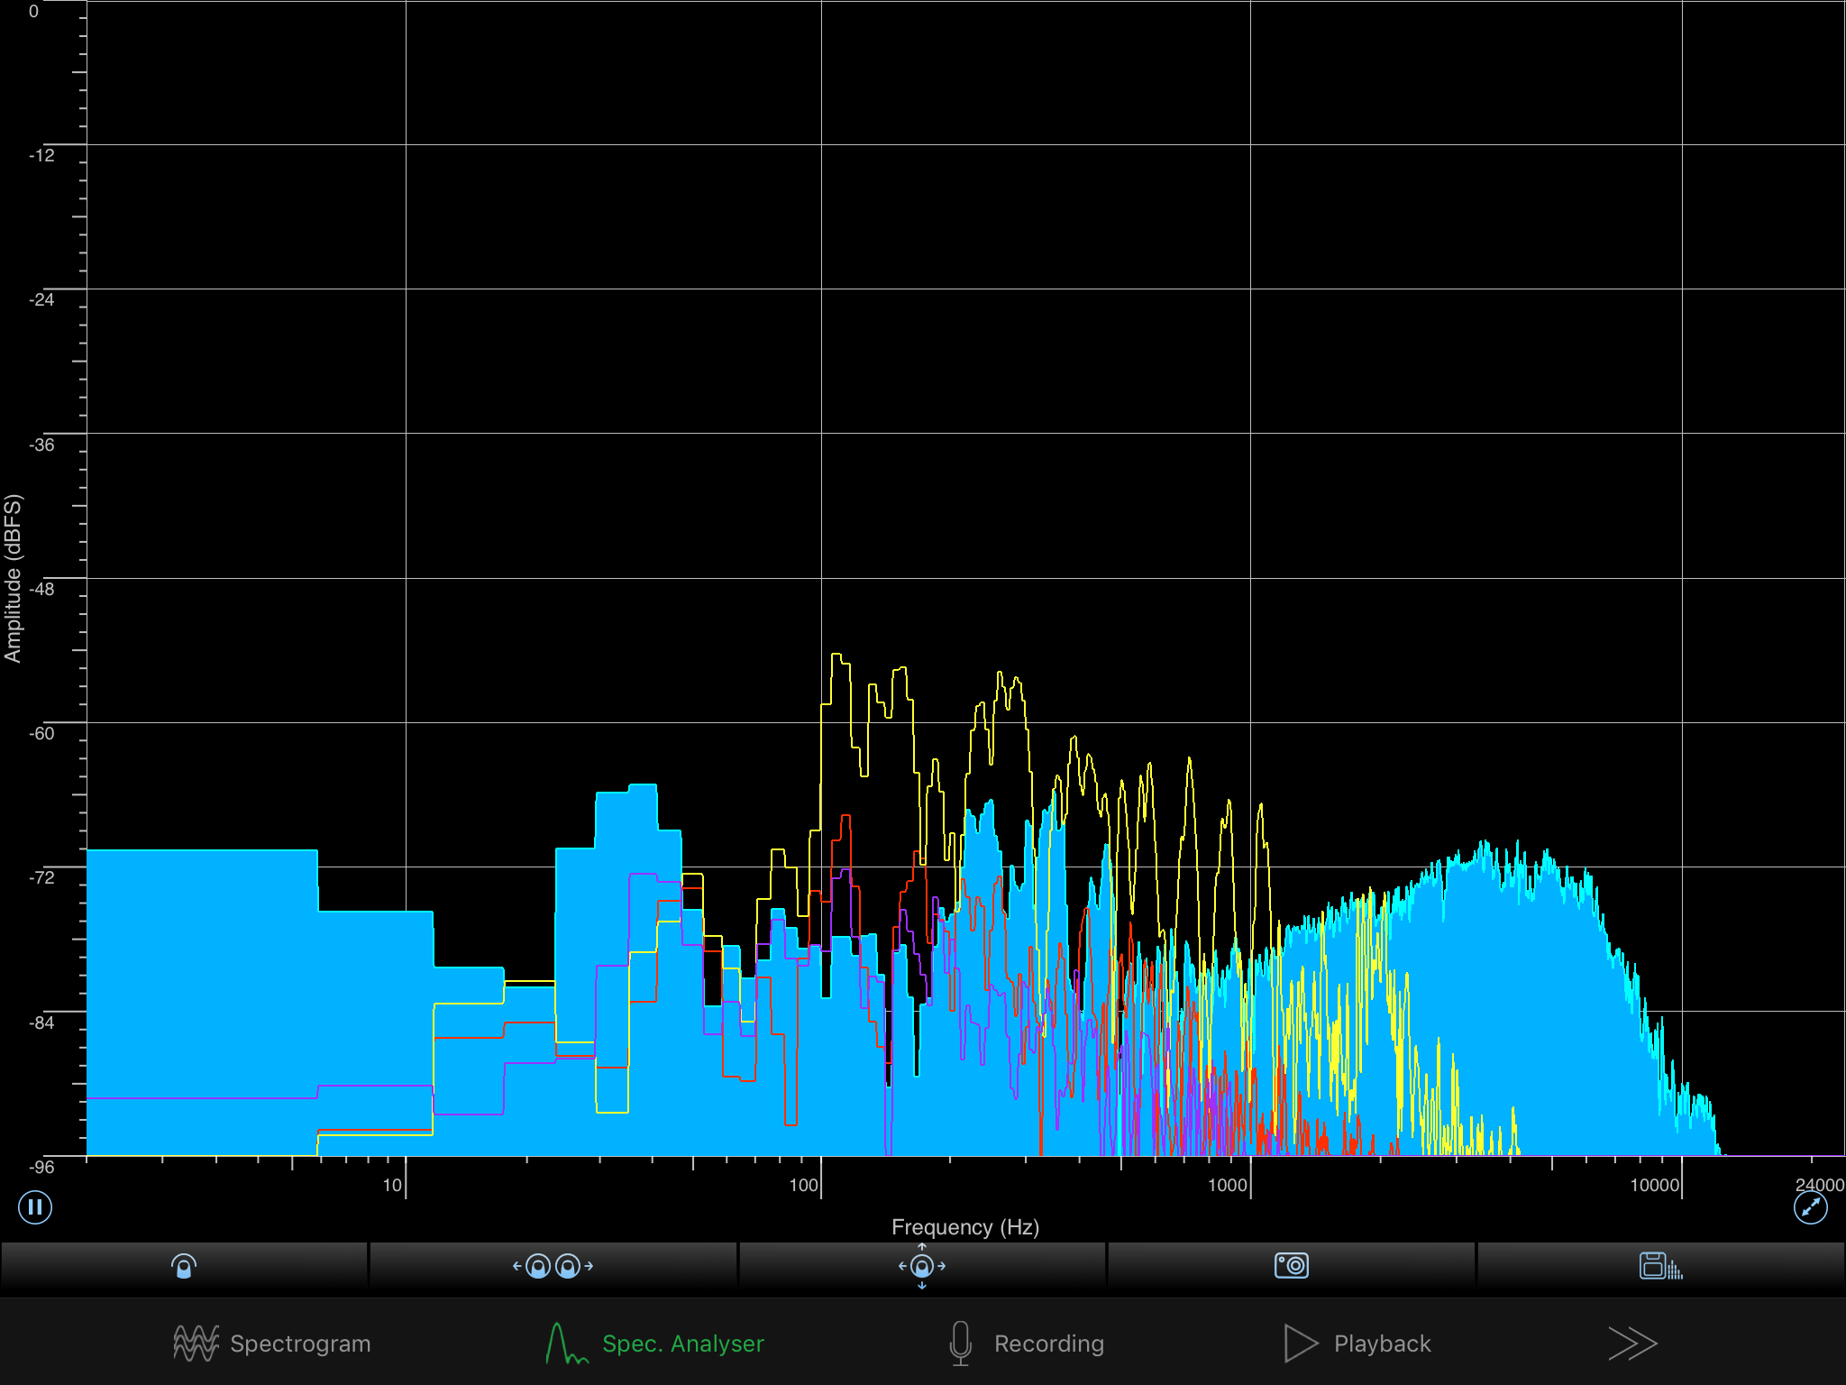Switch to the Spectrogram tab

point(272,1344)
